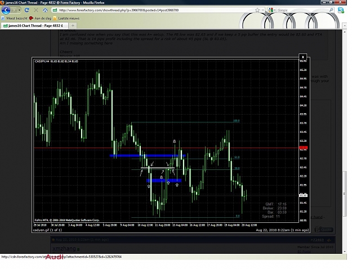
Task: Go back with the browser Back button
Action: 6,10
